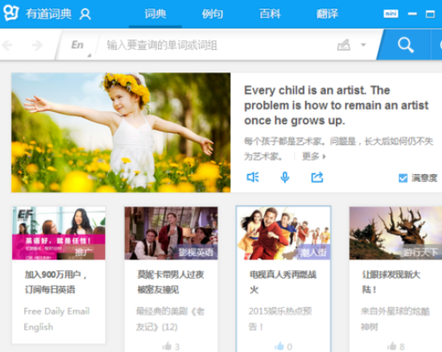442x352 pixels.
Task: Go forward with the right arrow
Action: pos(37,45)
